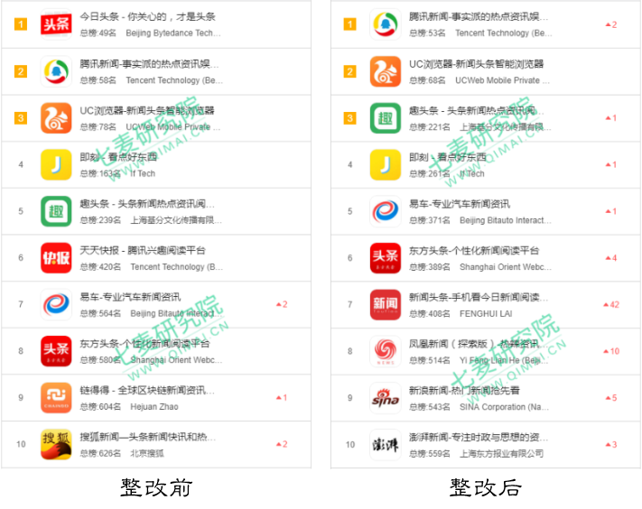Click ▲10 rank change for 凤凰新闻
The height and width of the screenshot is (509, 642).
(x=611, y=351)
